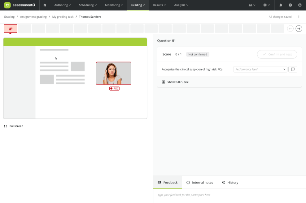This screenshot has width=306, height=203.
Task: Open the settings gear menu
Action: (266, 5)
